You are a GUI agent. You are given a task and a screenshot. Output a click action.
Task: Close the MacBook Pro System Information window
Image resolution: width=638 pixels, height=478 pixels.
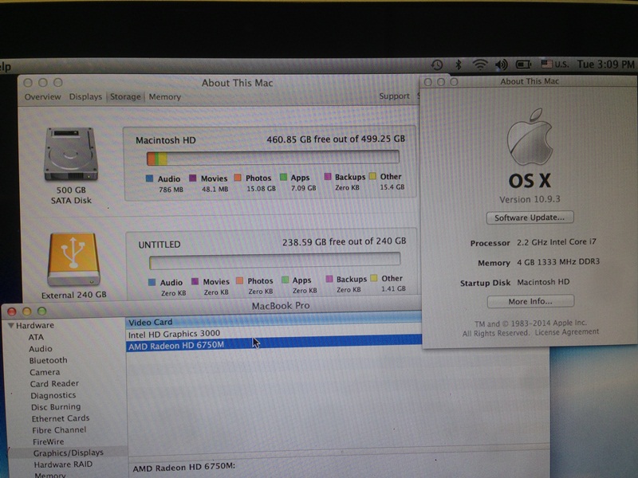coord(12,311)
